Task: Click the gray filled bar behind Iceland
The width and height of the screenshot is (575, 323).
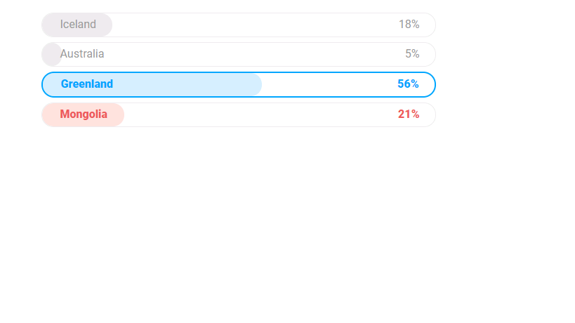Action: tap(77, 25)
